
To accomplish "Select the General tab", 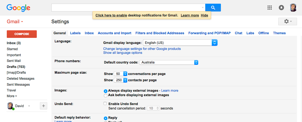I will tap(60, 33).
